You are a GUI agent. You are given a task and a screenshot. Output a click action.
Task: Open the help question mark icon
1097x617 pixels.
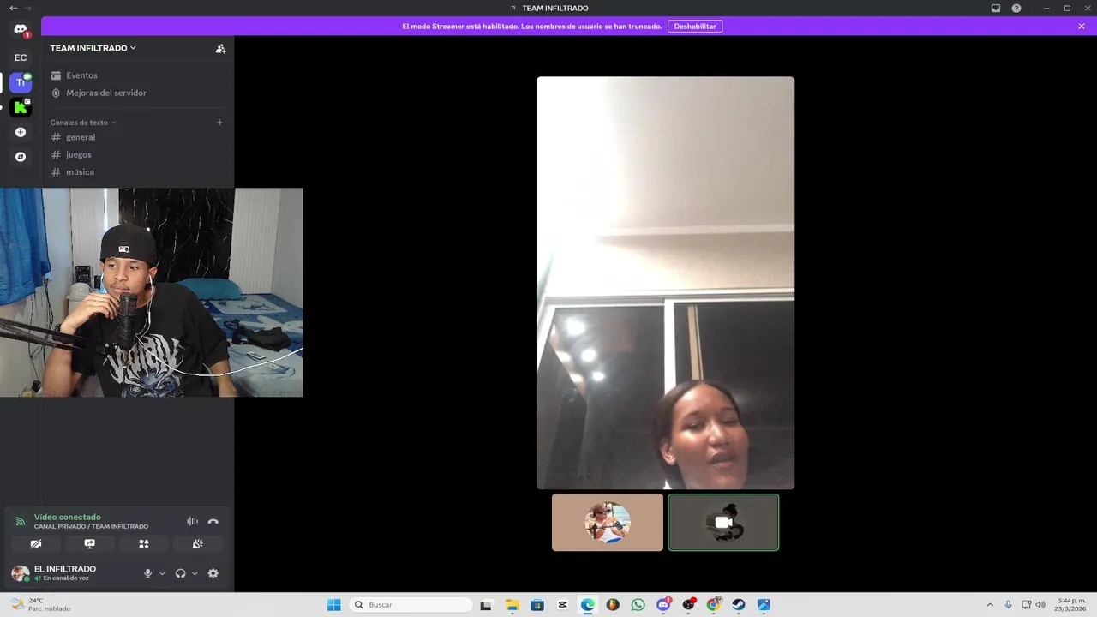coord(1016,8)
